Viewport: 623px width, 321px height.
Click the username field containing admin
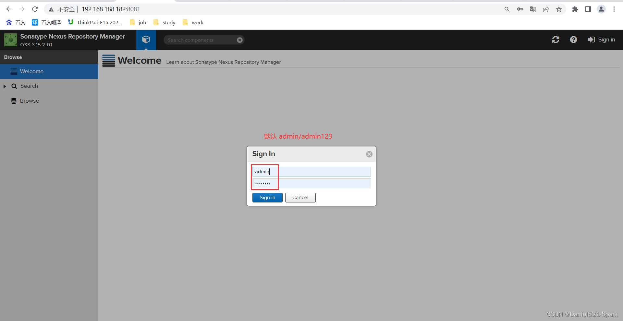[x=311, y=172]
